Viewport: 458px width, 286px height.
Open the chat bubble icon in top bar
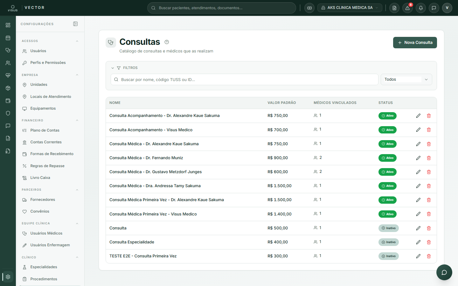(434, 8)
